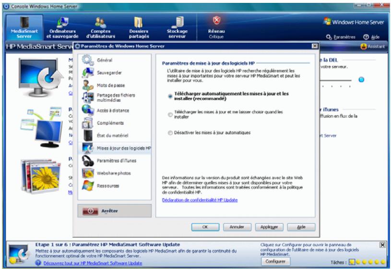Click Partage des fichiers multimédias icon
The height and width of the screenshot is (269, 391).
click(x=88, y=97)
